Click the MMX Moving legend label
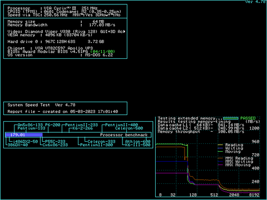The width and height of the screenshot is (267, 200). 238,165
